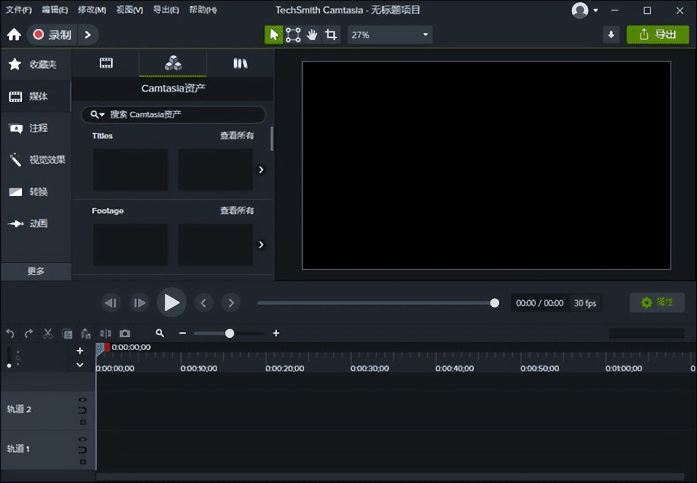Click the Home icon
697x483 pixels.
coord(14,35)
